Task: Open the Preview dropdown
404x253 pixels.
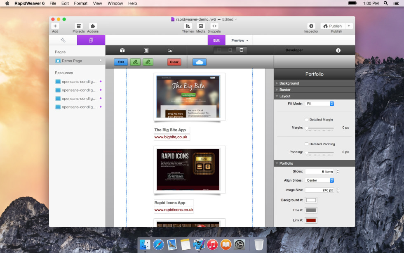Action: [x=240, y=40]
